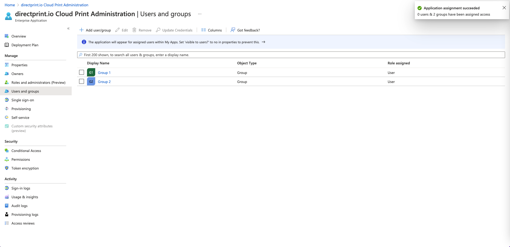
Task: Open the ellipsis more options menu
Action: pos(200,14)
